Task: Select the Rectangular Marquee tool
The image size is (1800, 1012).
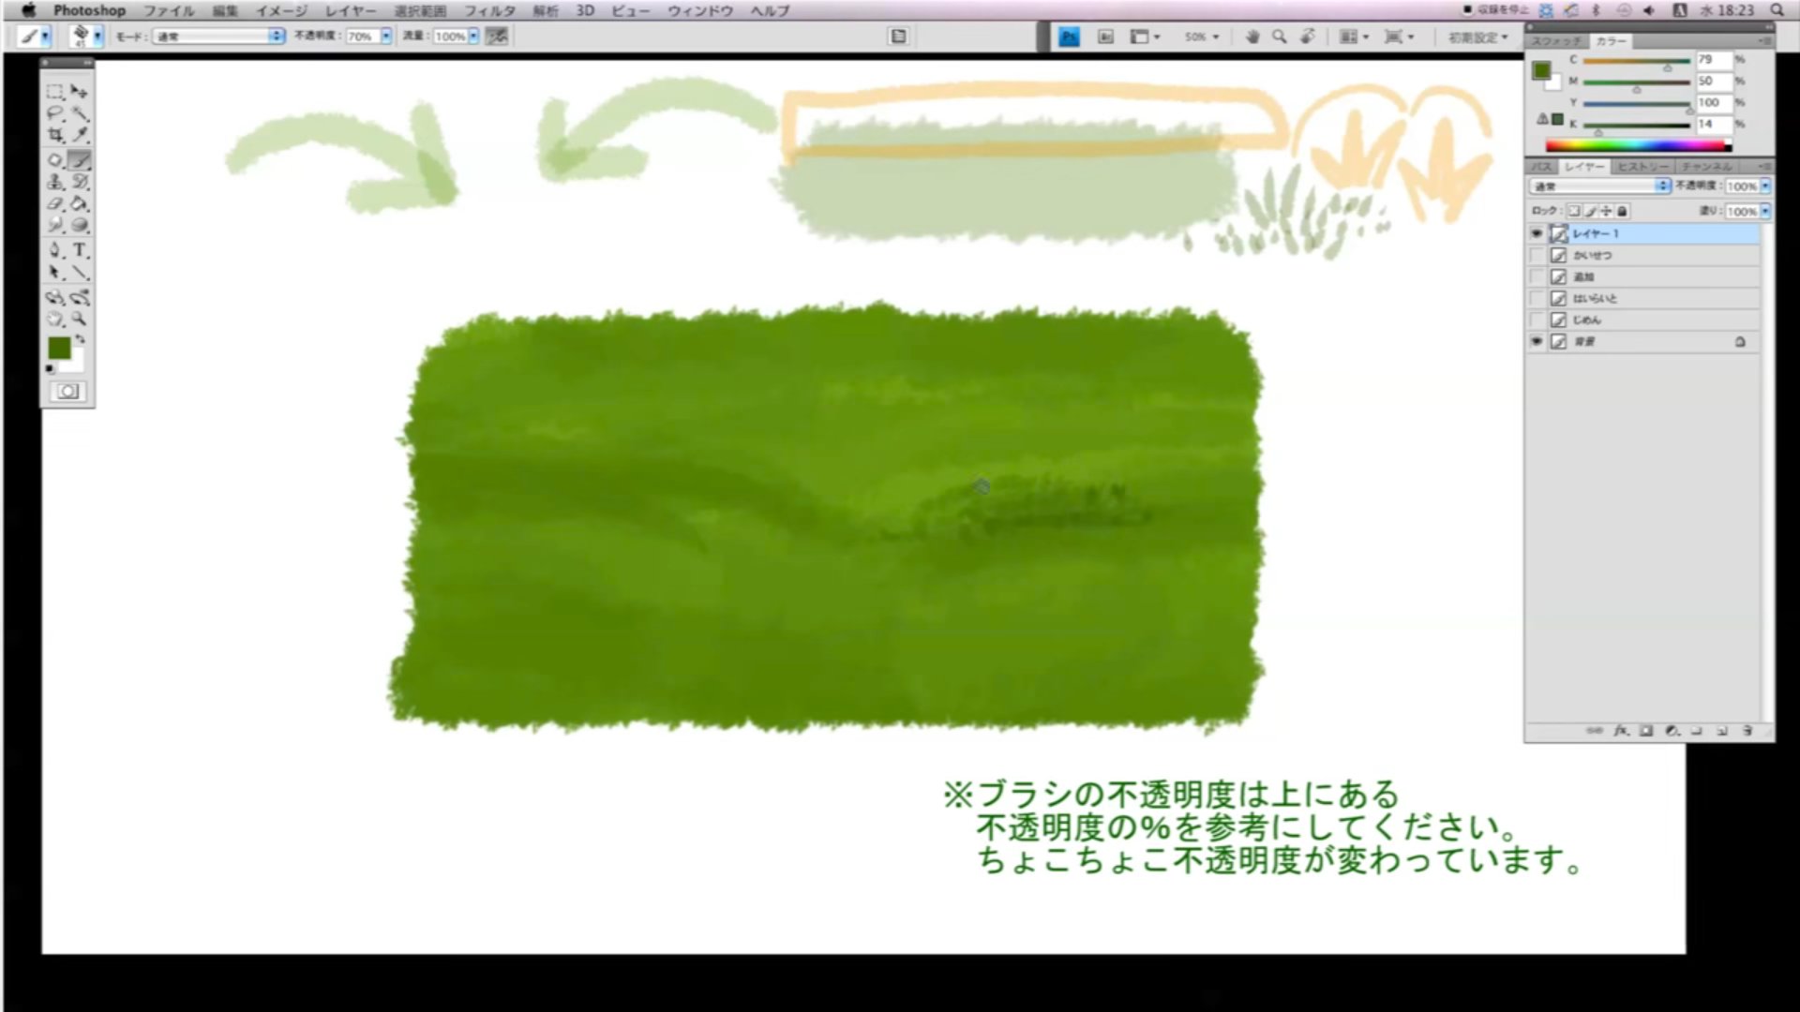Action: pyautogui.click(x=55, y=92)
